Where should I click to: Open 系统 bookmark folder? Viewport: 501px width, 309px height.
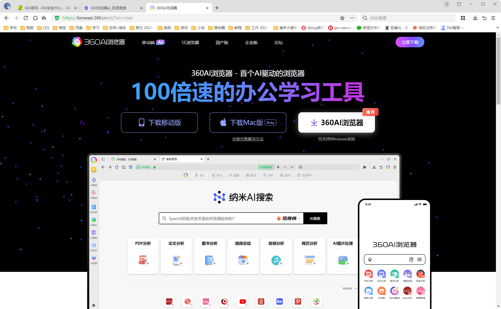pos(164,28)
